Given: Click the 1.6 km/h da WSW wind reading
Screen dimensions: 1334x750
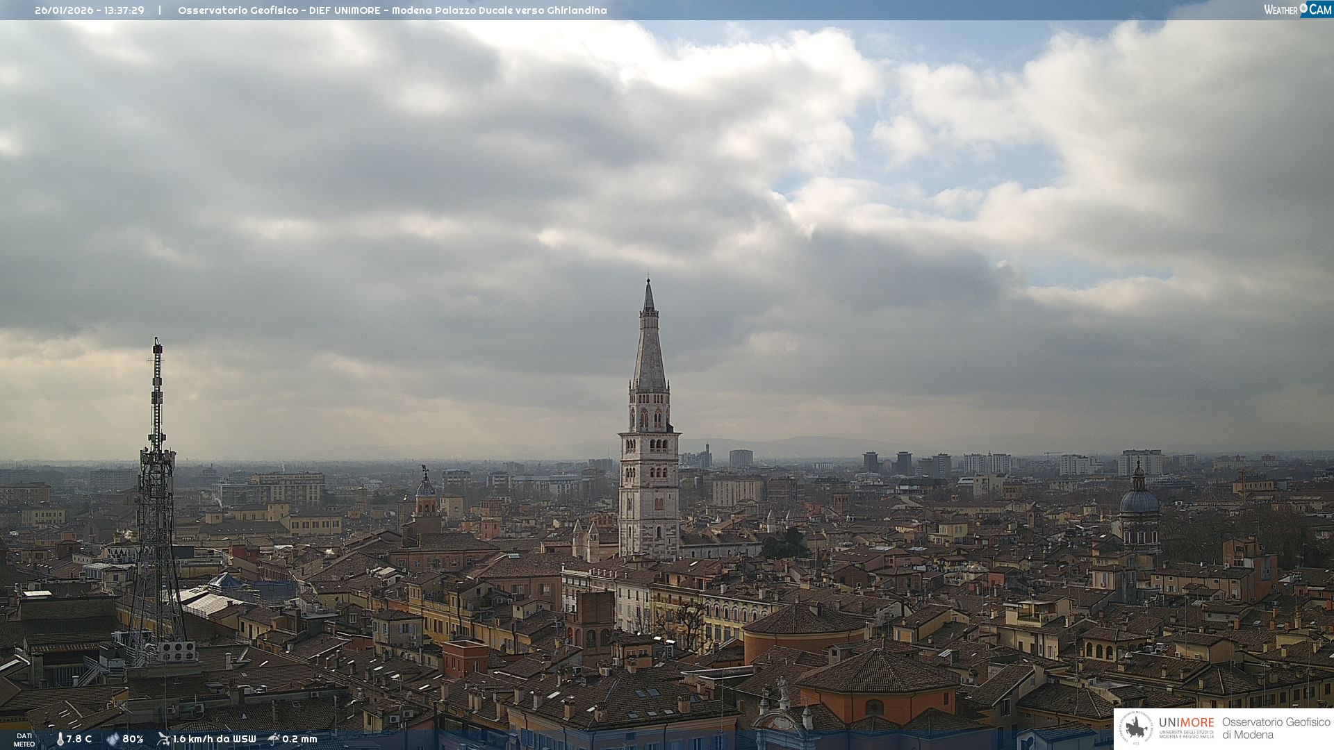Looking at the screenshot, I should (214, 739).
